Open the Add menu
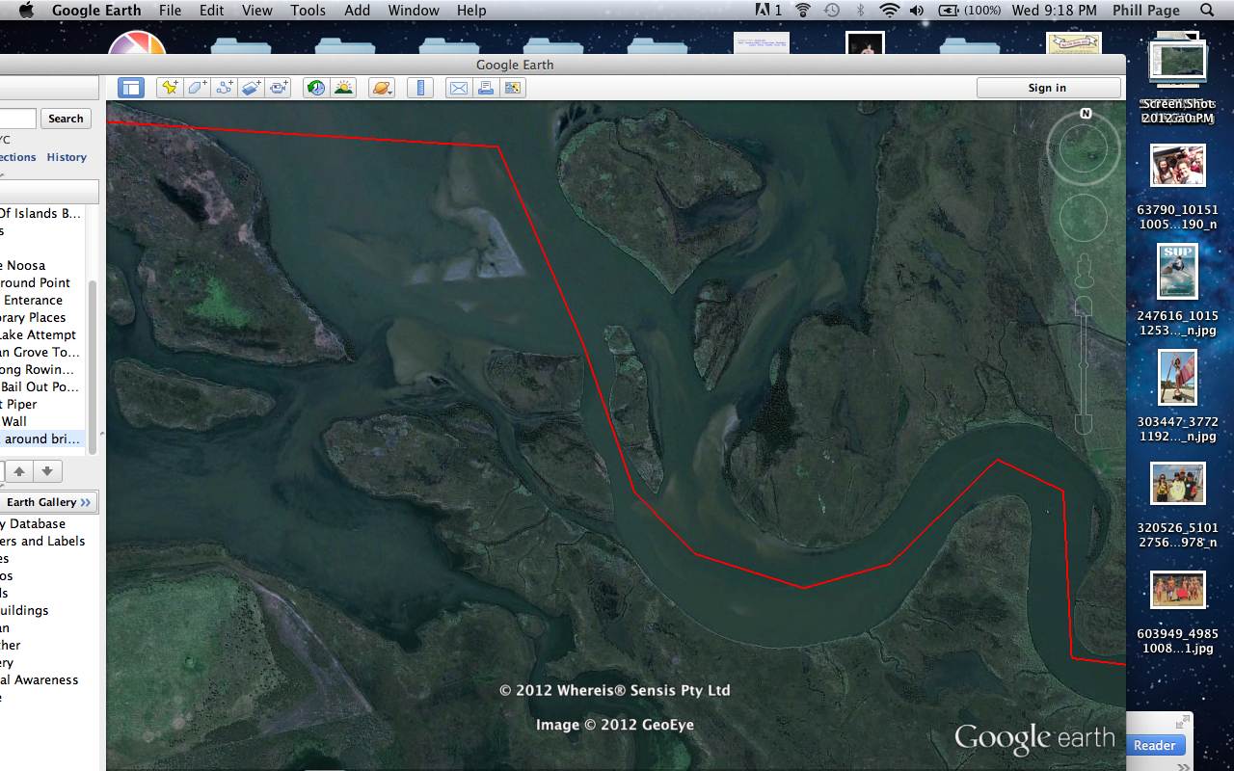 point(357,10)
